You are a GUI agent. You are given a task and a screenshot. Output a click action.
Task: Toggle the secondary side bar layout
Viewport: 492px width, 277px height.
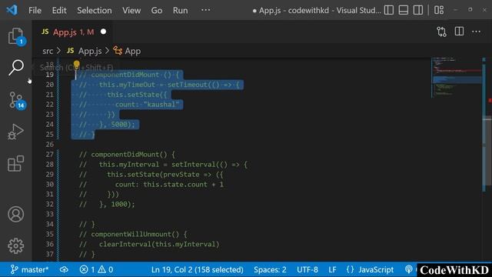click(x=418, y=10)
